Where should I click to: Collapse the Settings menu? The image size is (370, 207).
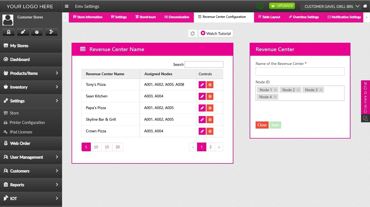tap(31, 101)
